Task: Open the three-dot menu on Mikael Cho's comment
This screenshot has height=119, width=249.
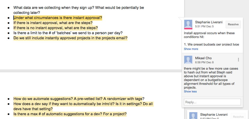Action: tap(238, 60)
